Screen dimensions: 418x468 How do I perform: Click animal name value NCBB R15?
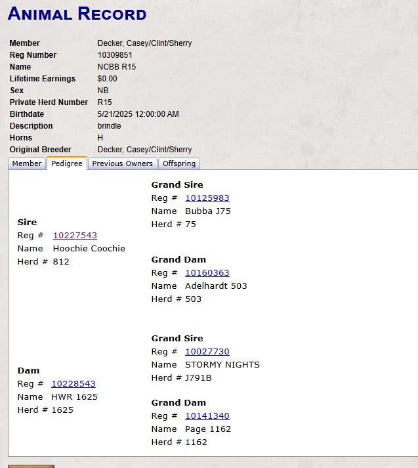tap(117, 67)
